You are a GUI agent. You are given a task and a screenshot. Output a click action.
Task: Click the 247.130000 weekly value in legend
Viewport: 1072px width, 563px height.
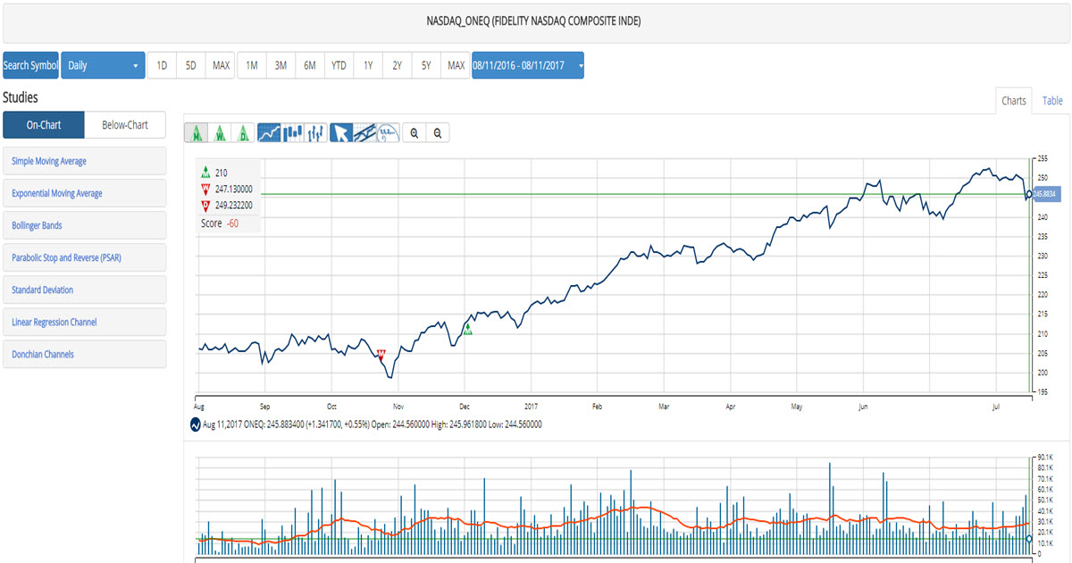click(234, 189)
